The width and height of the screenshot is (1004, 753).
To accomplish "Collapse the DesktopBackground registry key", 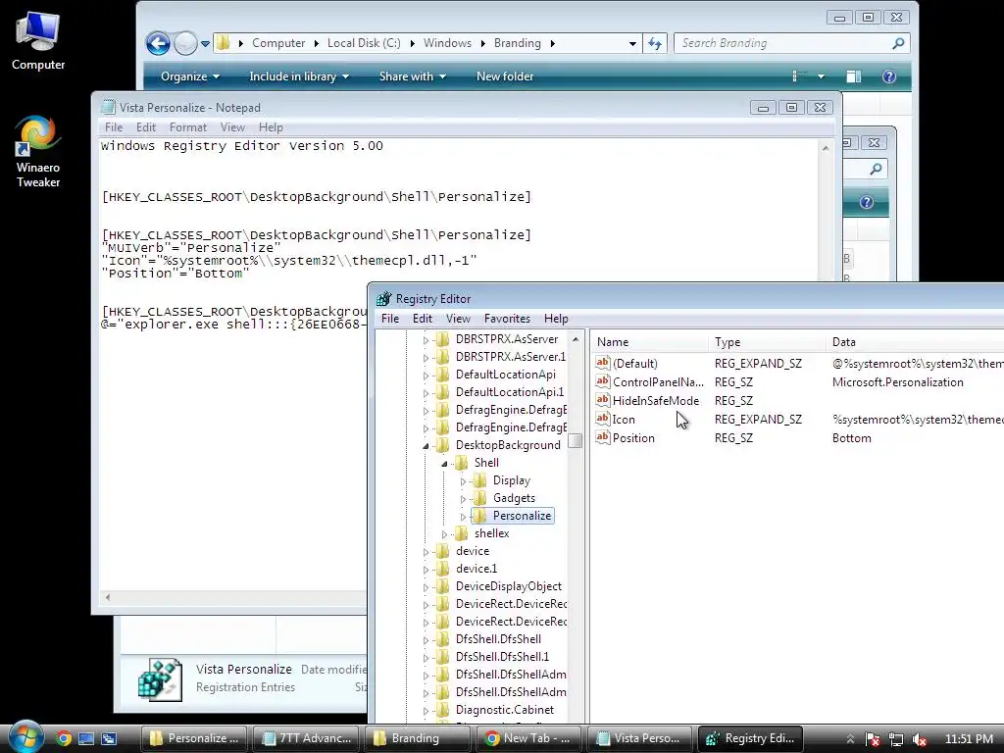I will (x=426, y=446).
